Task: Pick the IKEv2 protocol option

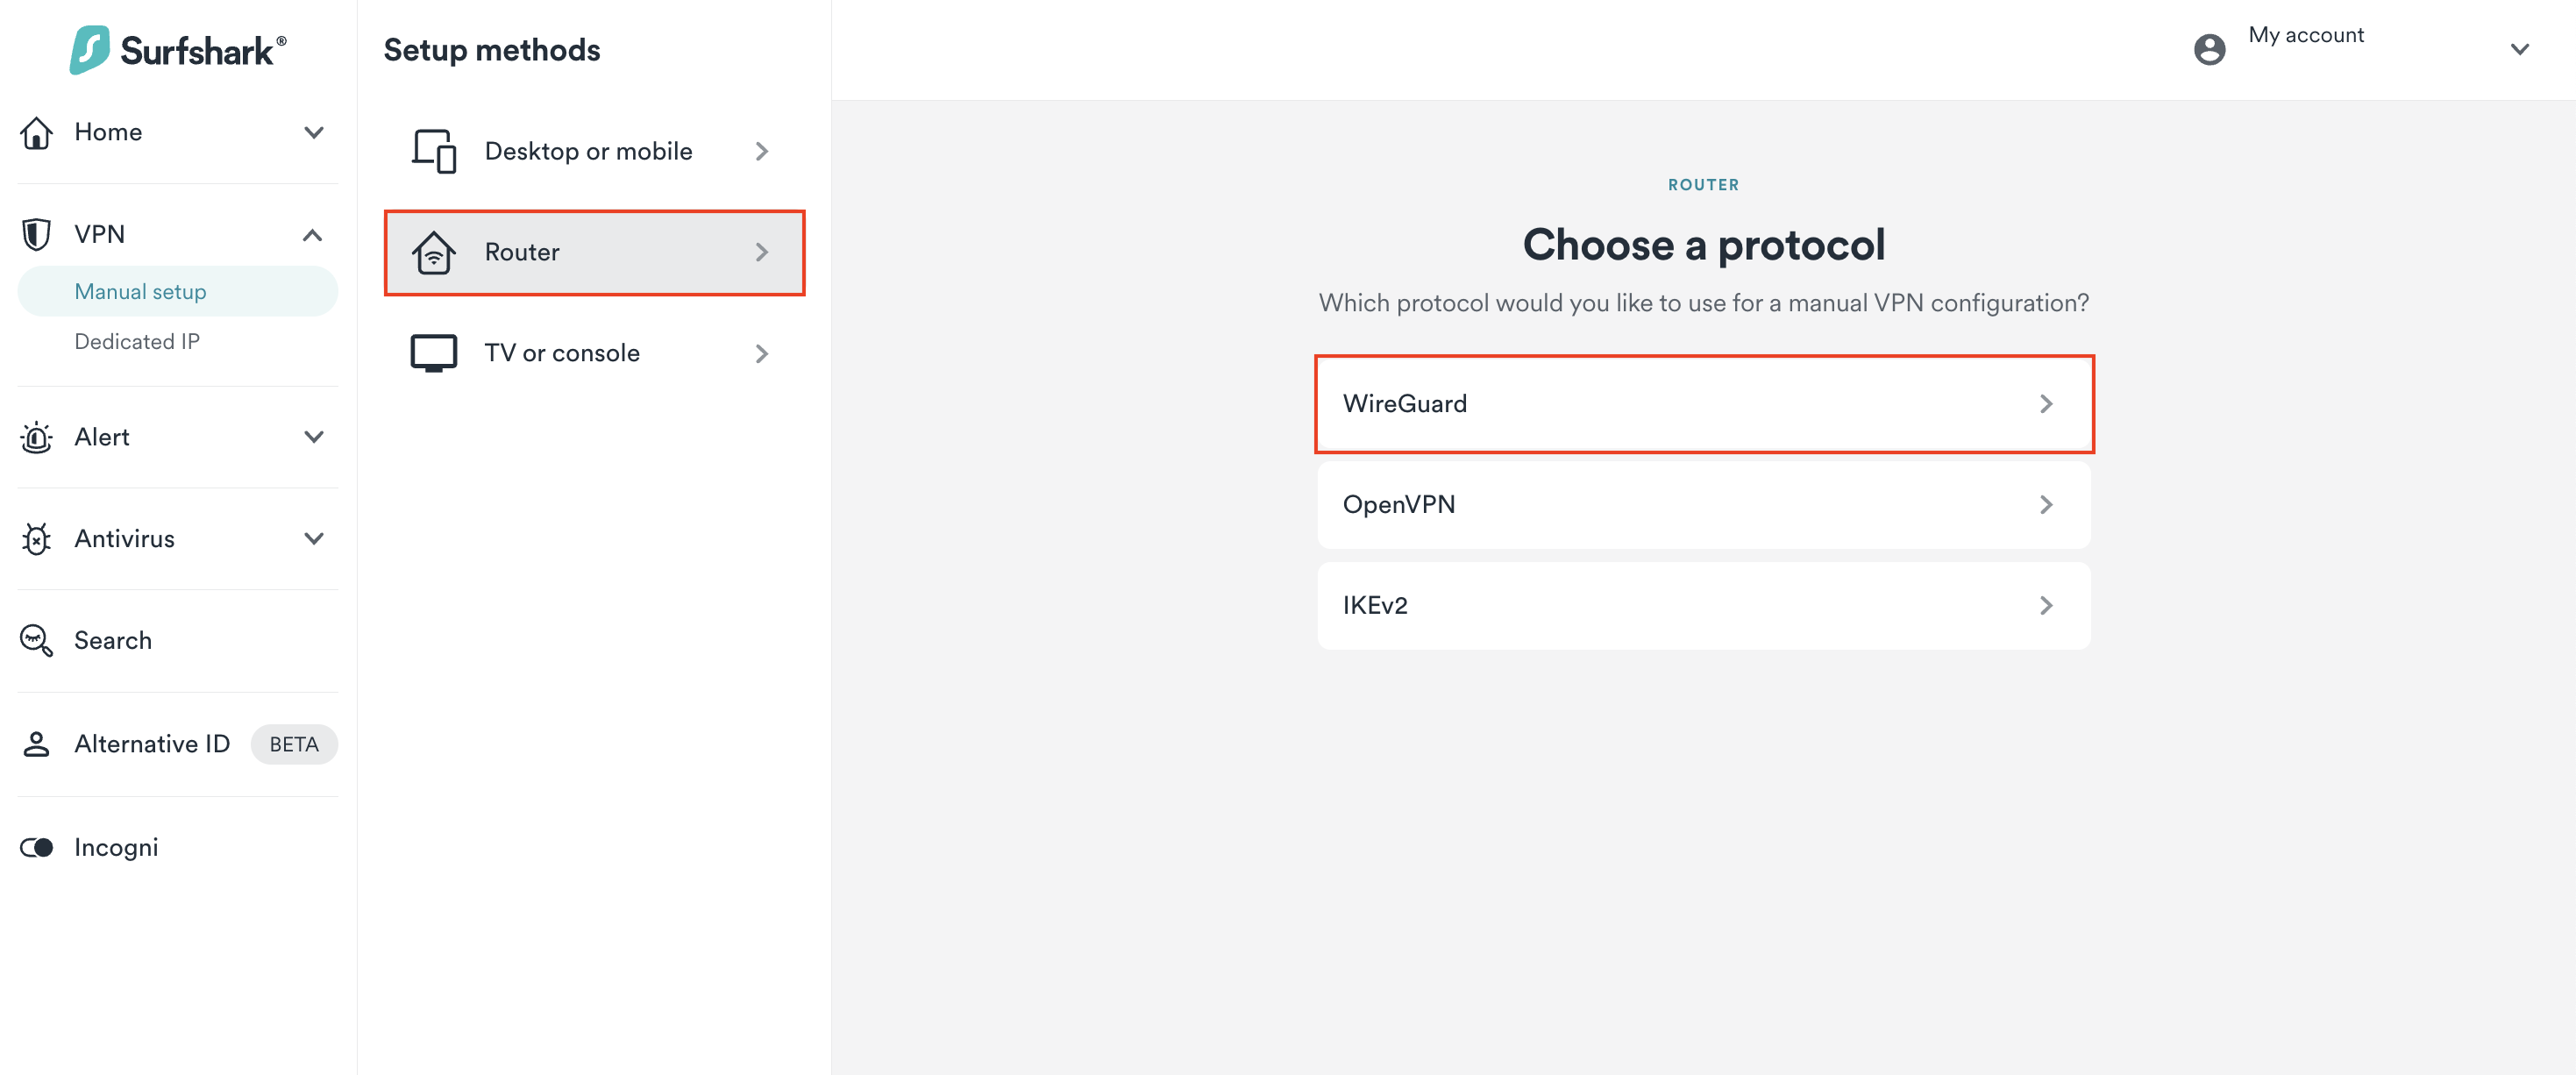Action: [1703, 606]
